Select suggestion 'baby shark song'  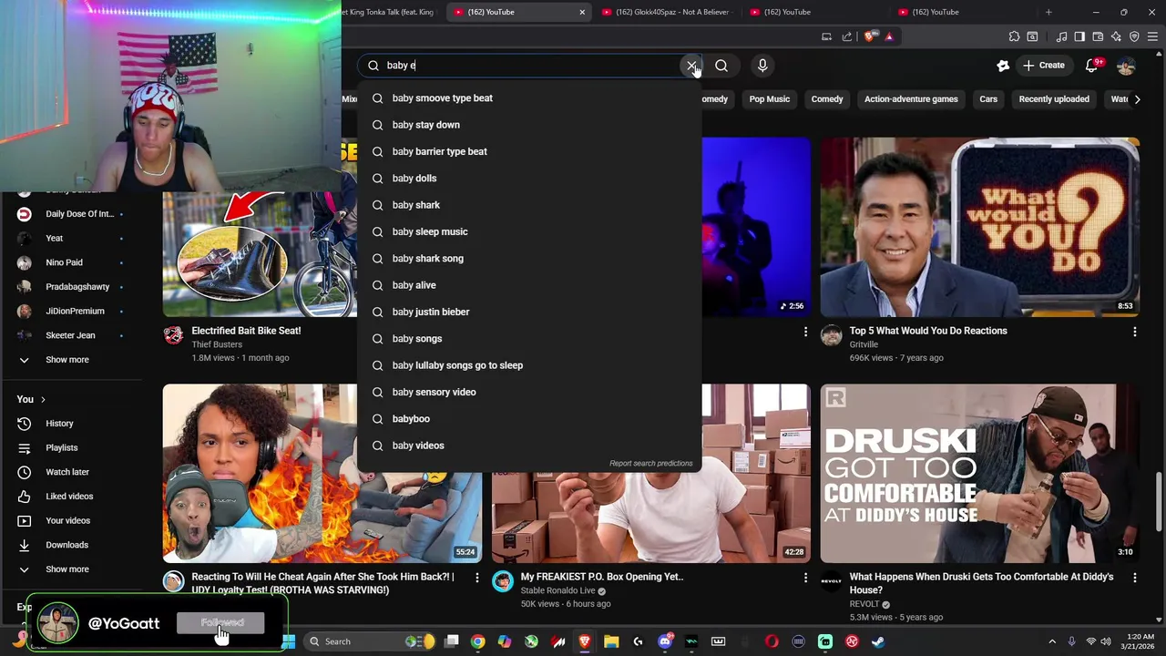(529, 259)
